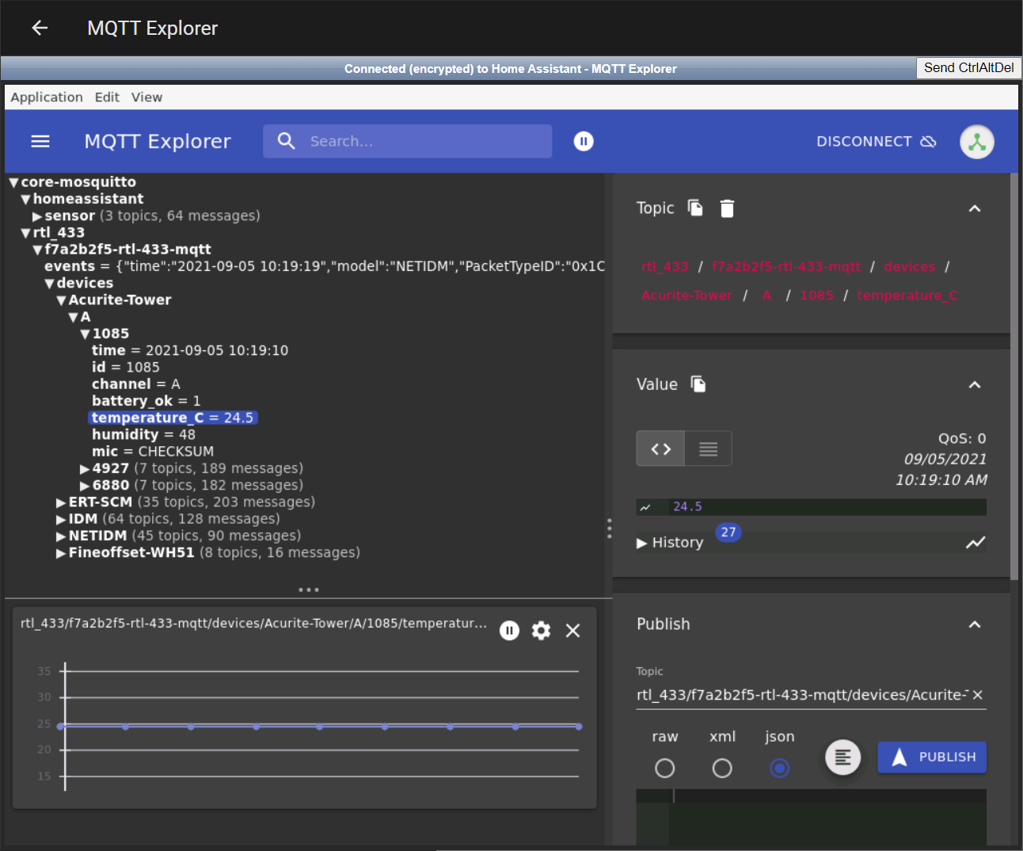Click the PUBLISH button
Image resolution: width=1023 pixels, height=851 pixels.
(932, 758)
